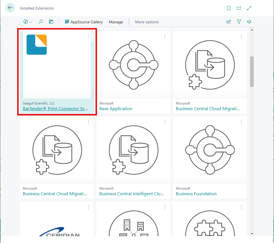
Task: Go back with the arrow button
Action: click(x=10, y=8)
